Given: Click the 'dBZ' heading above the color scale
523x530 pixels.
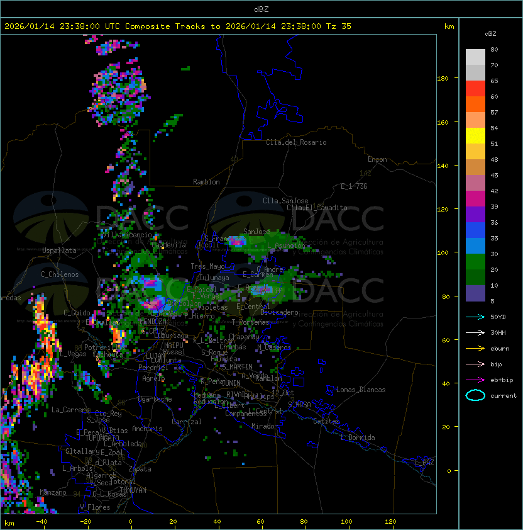Looking at the screenshot, I should [490, 34].
